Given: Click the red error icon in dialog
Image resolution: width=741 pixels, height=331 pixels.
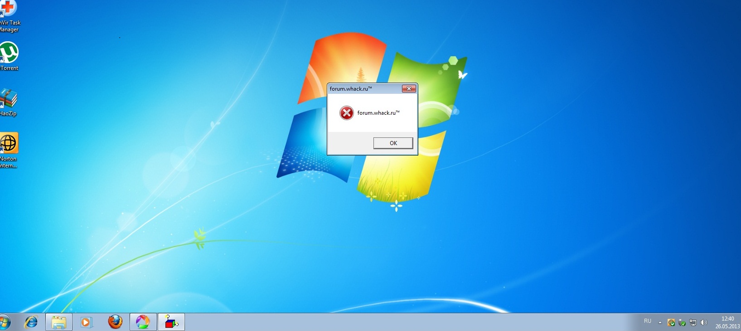Looking at the screenshot, I should coord(347,113).
